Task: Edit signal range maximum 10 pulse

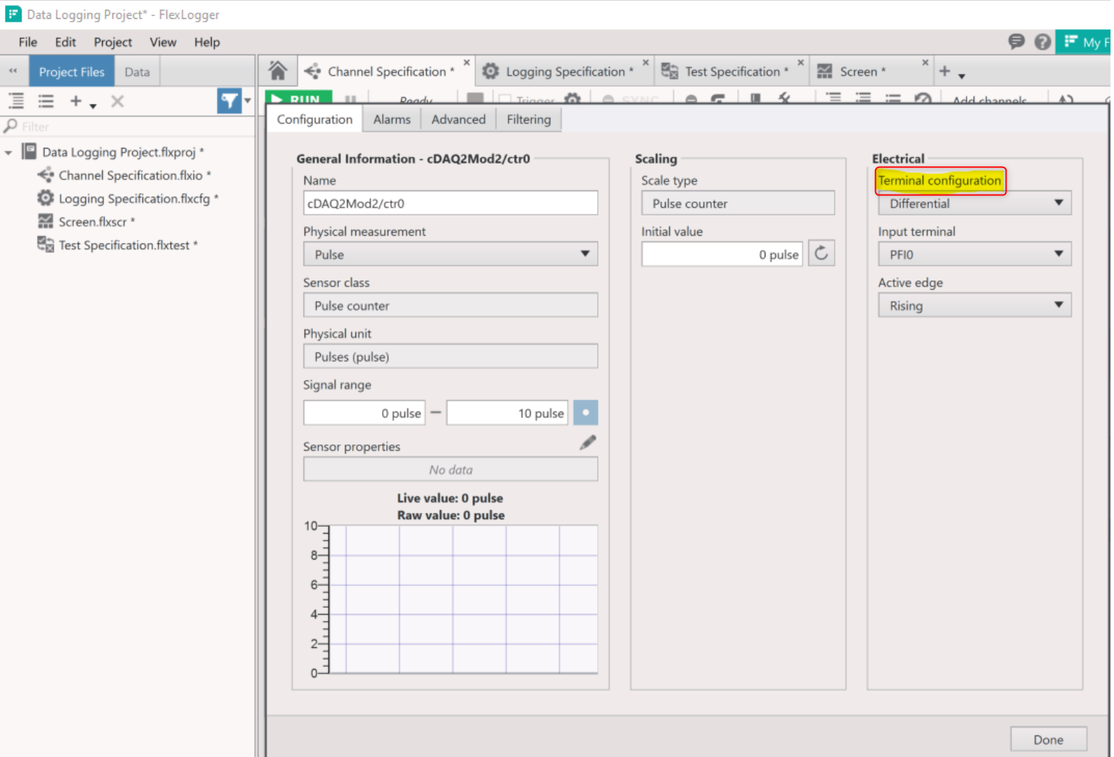Action: pos(507,413)
